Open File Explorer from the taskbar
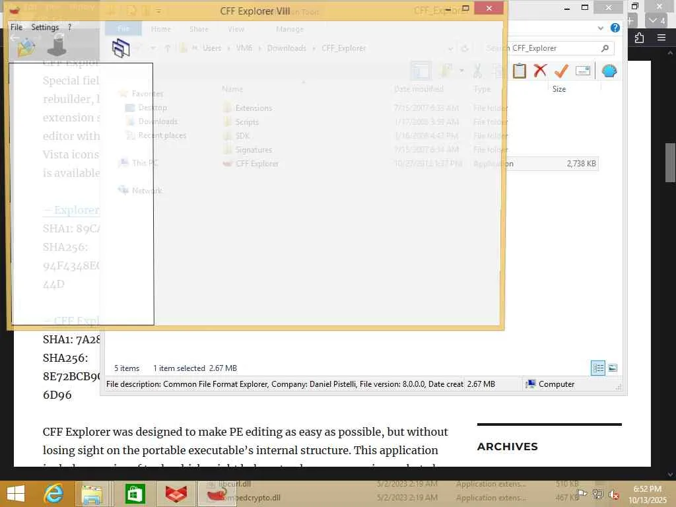This screenshot has height=507, width=676. click(x=92, y=494)
